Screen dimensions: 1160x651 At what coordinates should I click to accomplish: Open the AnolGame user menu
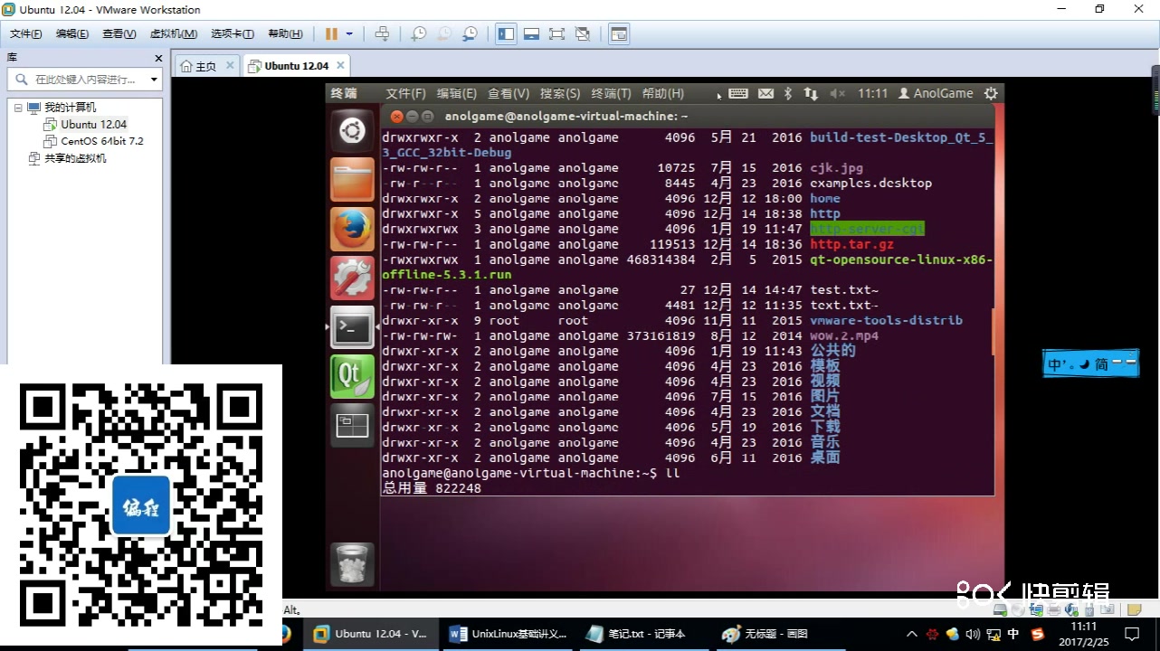[936, 93]
